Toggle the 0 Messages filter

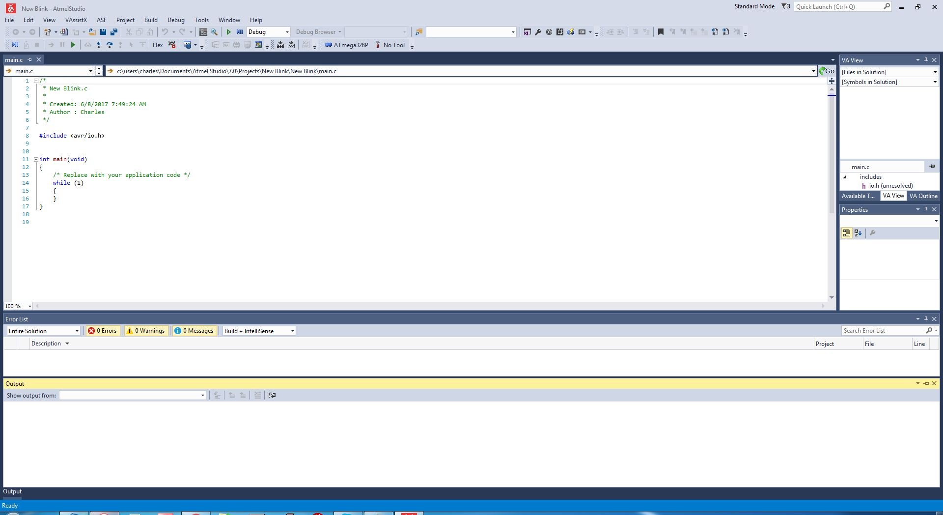194,331
